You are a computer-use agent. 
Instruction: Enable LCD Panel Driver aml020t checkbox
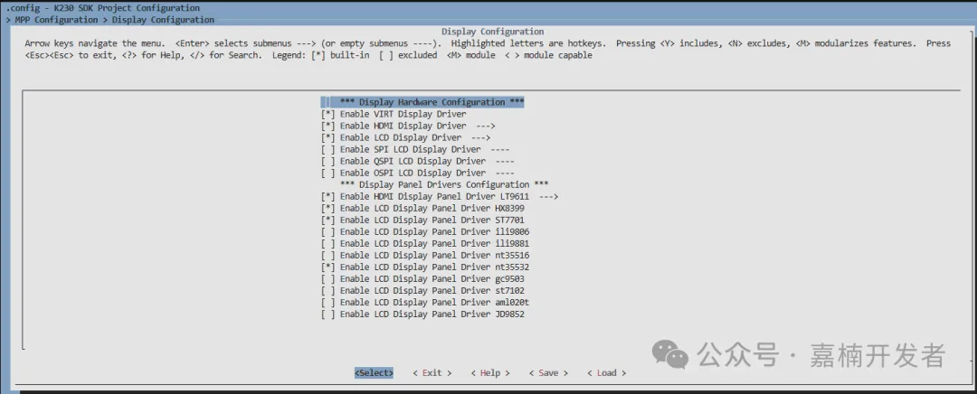coord(328,303)
